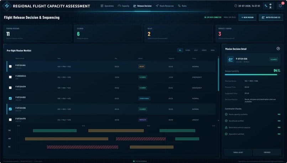Click Destination service capacity warning icon

[226, 127]
